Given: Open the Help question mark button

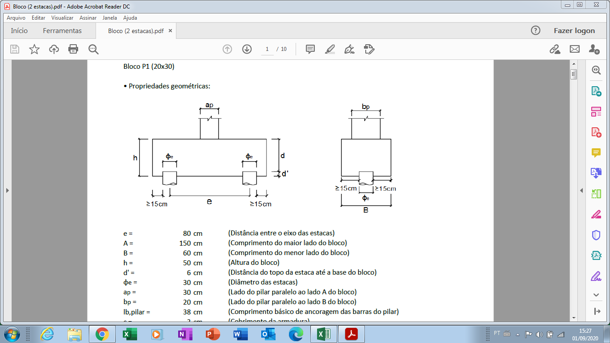Looking at the screenshot, I should (535, 31).
